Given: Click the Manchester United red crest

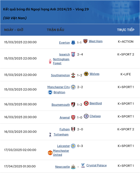Looking at the screenshot, I should [x=50, y=153].
